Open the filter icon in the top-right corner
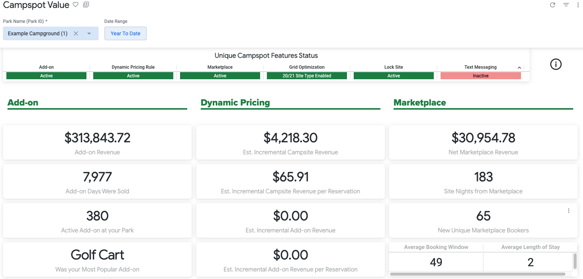 (566, 5)
